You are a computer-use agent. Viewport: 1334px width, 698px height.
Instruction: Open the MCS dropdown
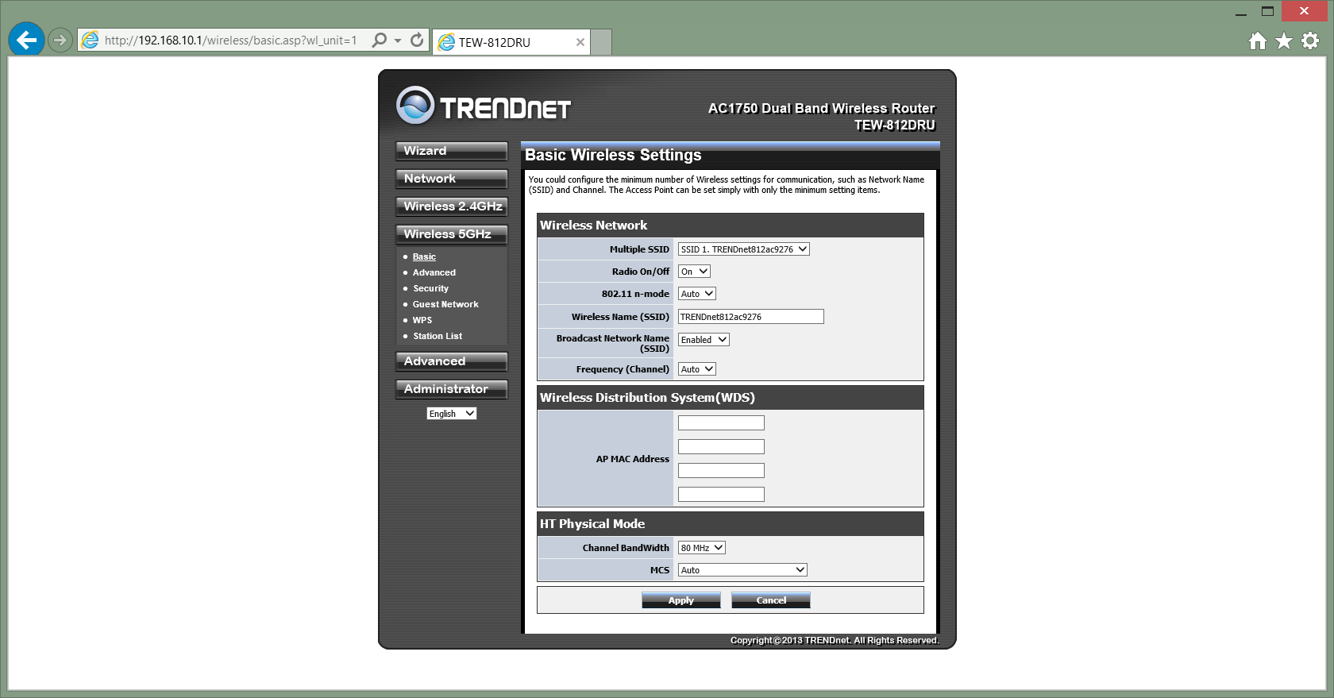click(742, 570)
